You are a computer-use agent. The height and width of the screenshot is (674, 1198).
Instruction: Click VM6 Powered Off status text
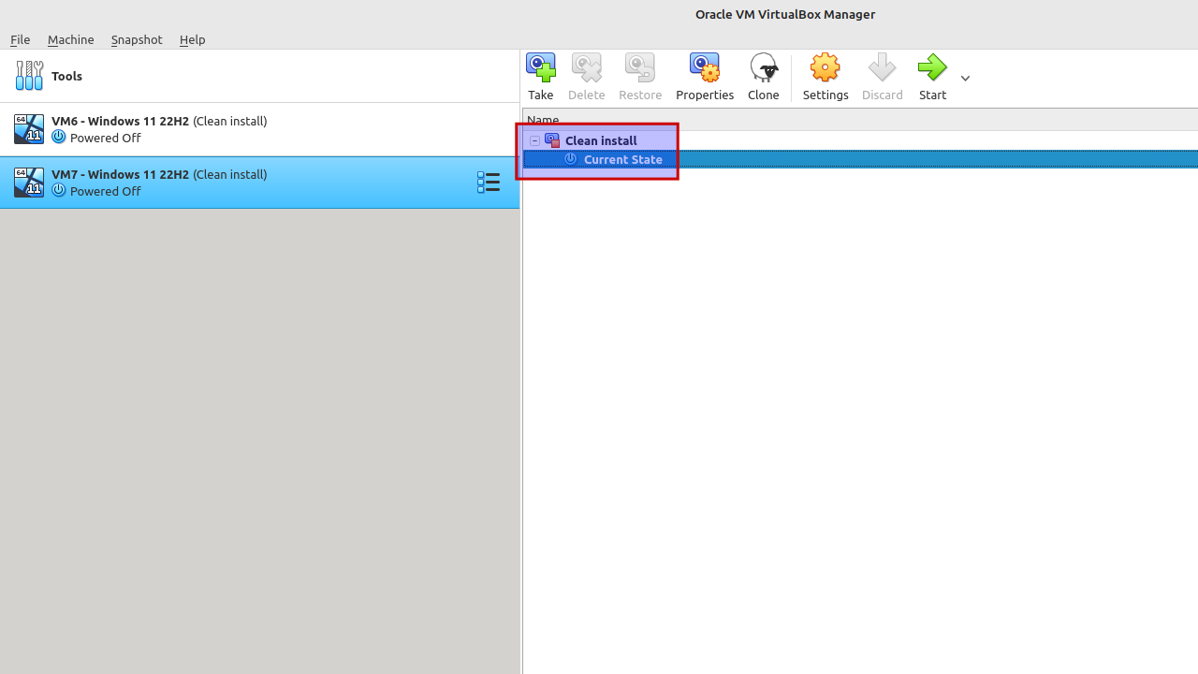(x=105, y=138)
